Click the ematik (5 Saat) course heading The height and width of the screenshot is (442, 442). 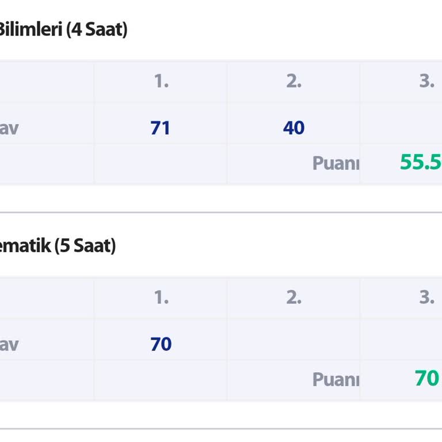[x=58, y=246]
